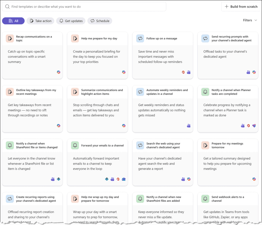262x225 pixels.
Task: Click the schedule icon on Create recurring reports card
Action: pos(10,199)
